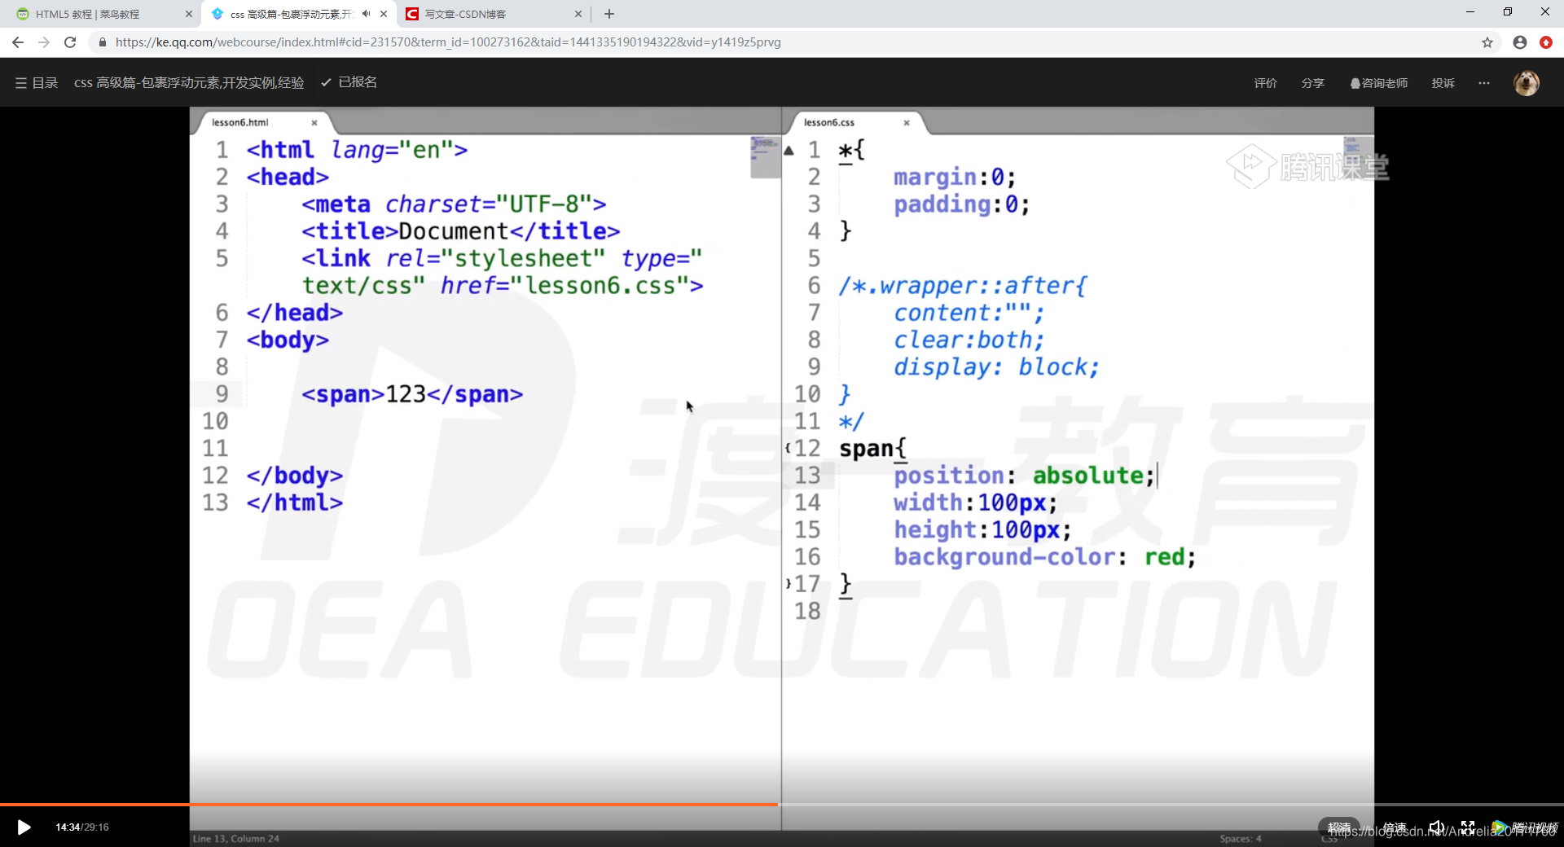Viewport: 1564px width, 847px height.
Task: Open a new browser tab
Action: click(x=609, y=14)
